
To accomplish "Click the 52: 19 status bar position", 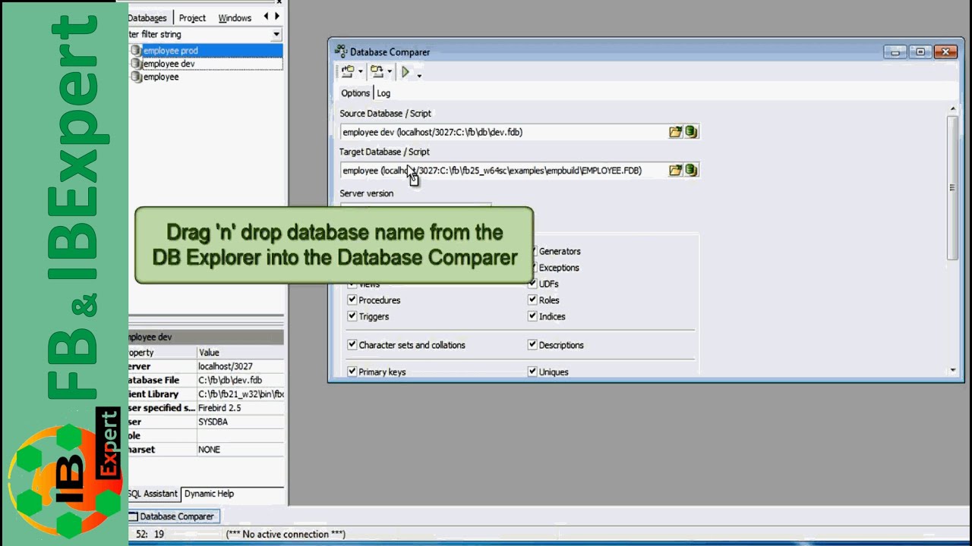I will [150, 535].
